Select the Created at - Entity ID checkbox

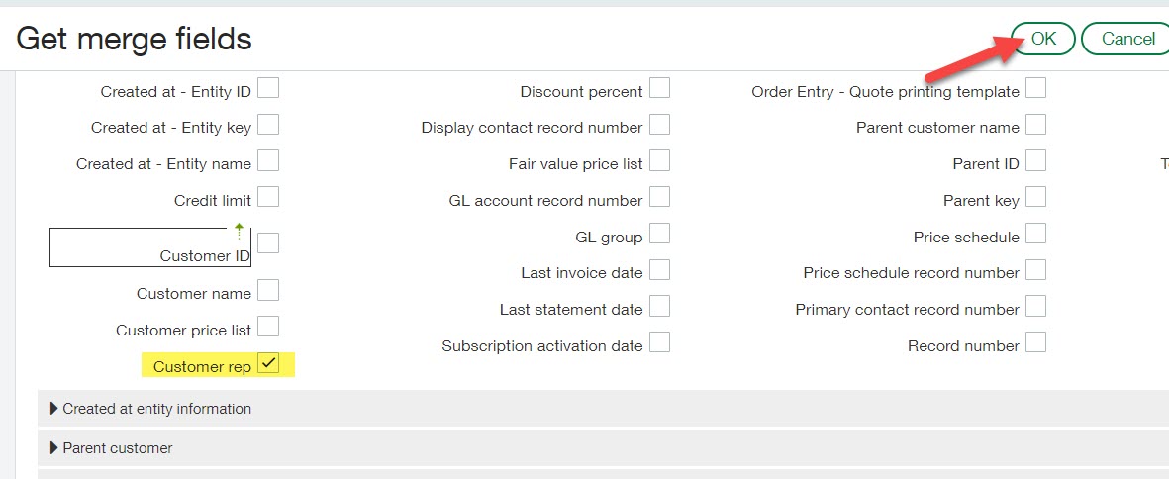coord(268,88)
